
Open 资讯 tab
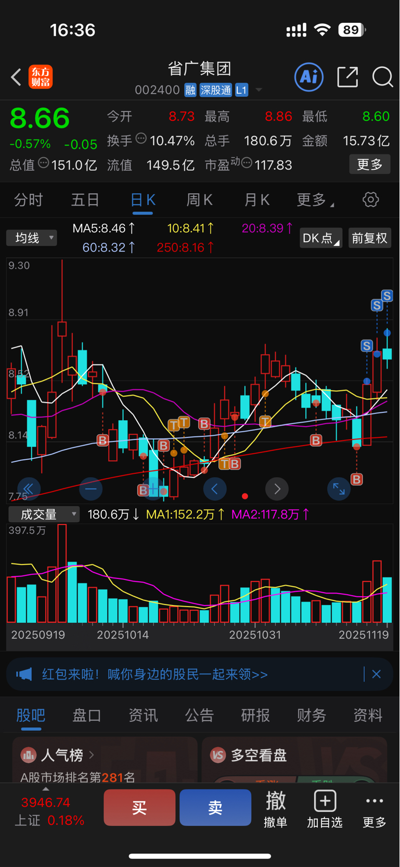point(143,715)
